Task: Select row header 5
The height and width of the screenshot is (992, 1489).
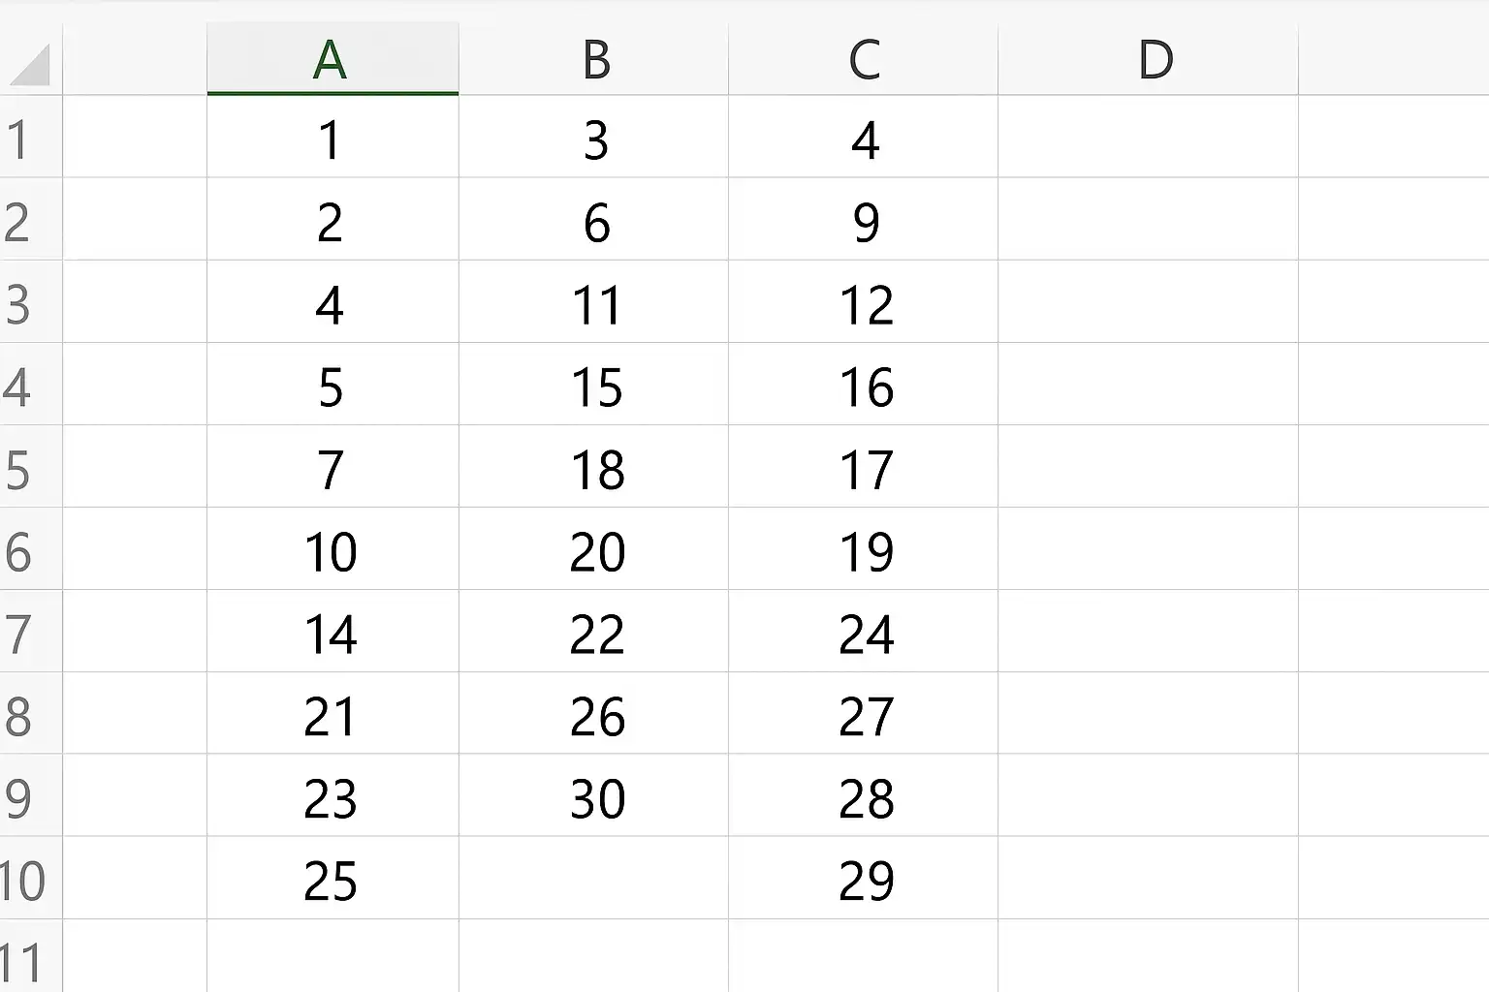Action: click(x=29, y=470)
